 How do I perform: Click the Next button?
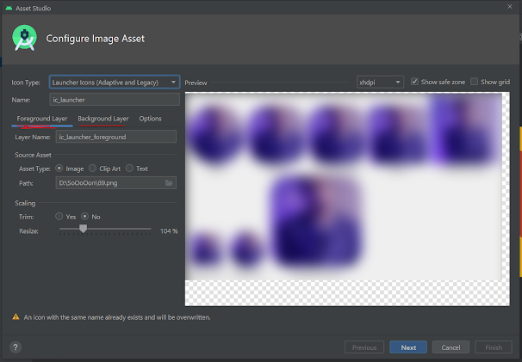pos(408,347)
